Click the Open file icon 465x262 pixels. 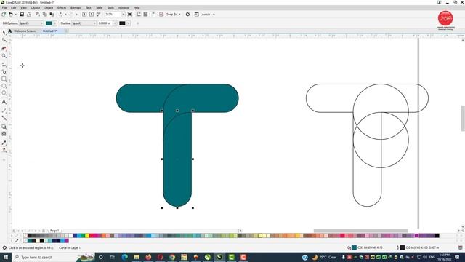tap(11, 15)
